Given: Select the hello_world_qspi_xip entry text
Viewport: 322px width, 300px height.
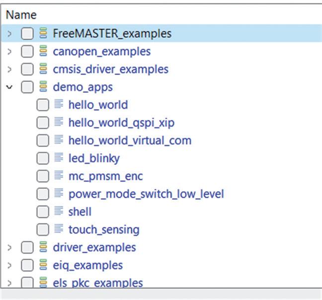Looking at the screenshot, I should pos(122,123).
